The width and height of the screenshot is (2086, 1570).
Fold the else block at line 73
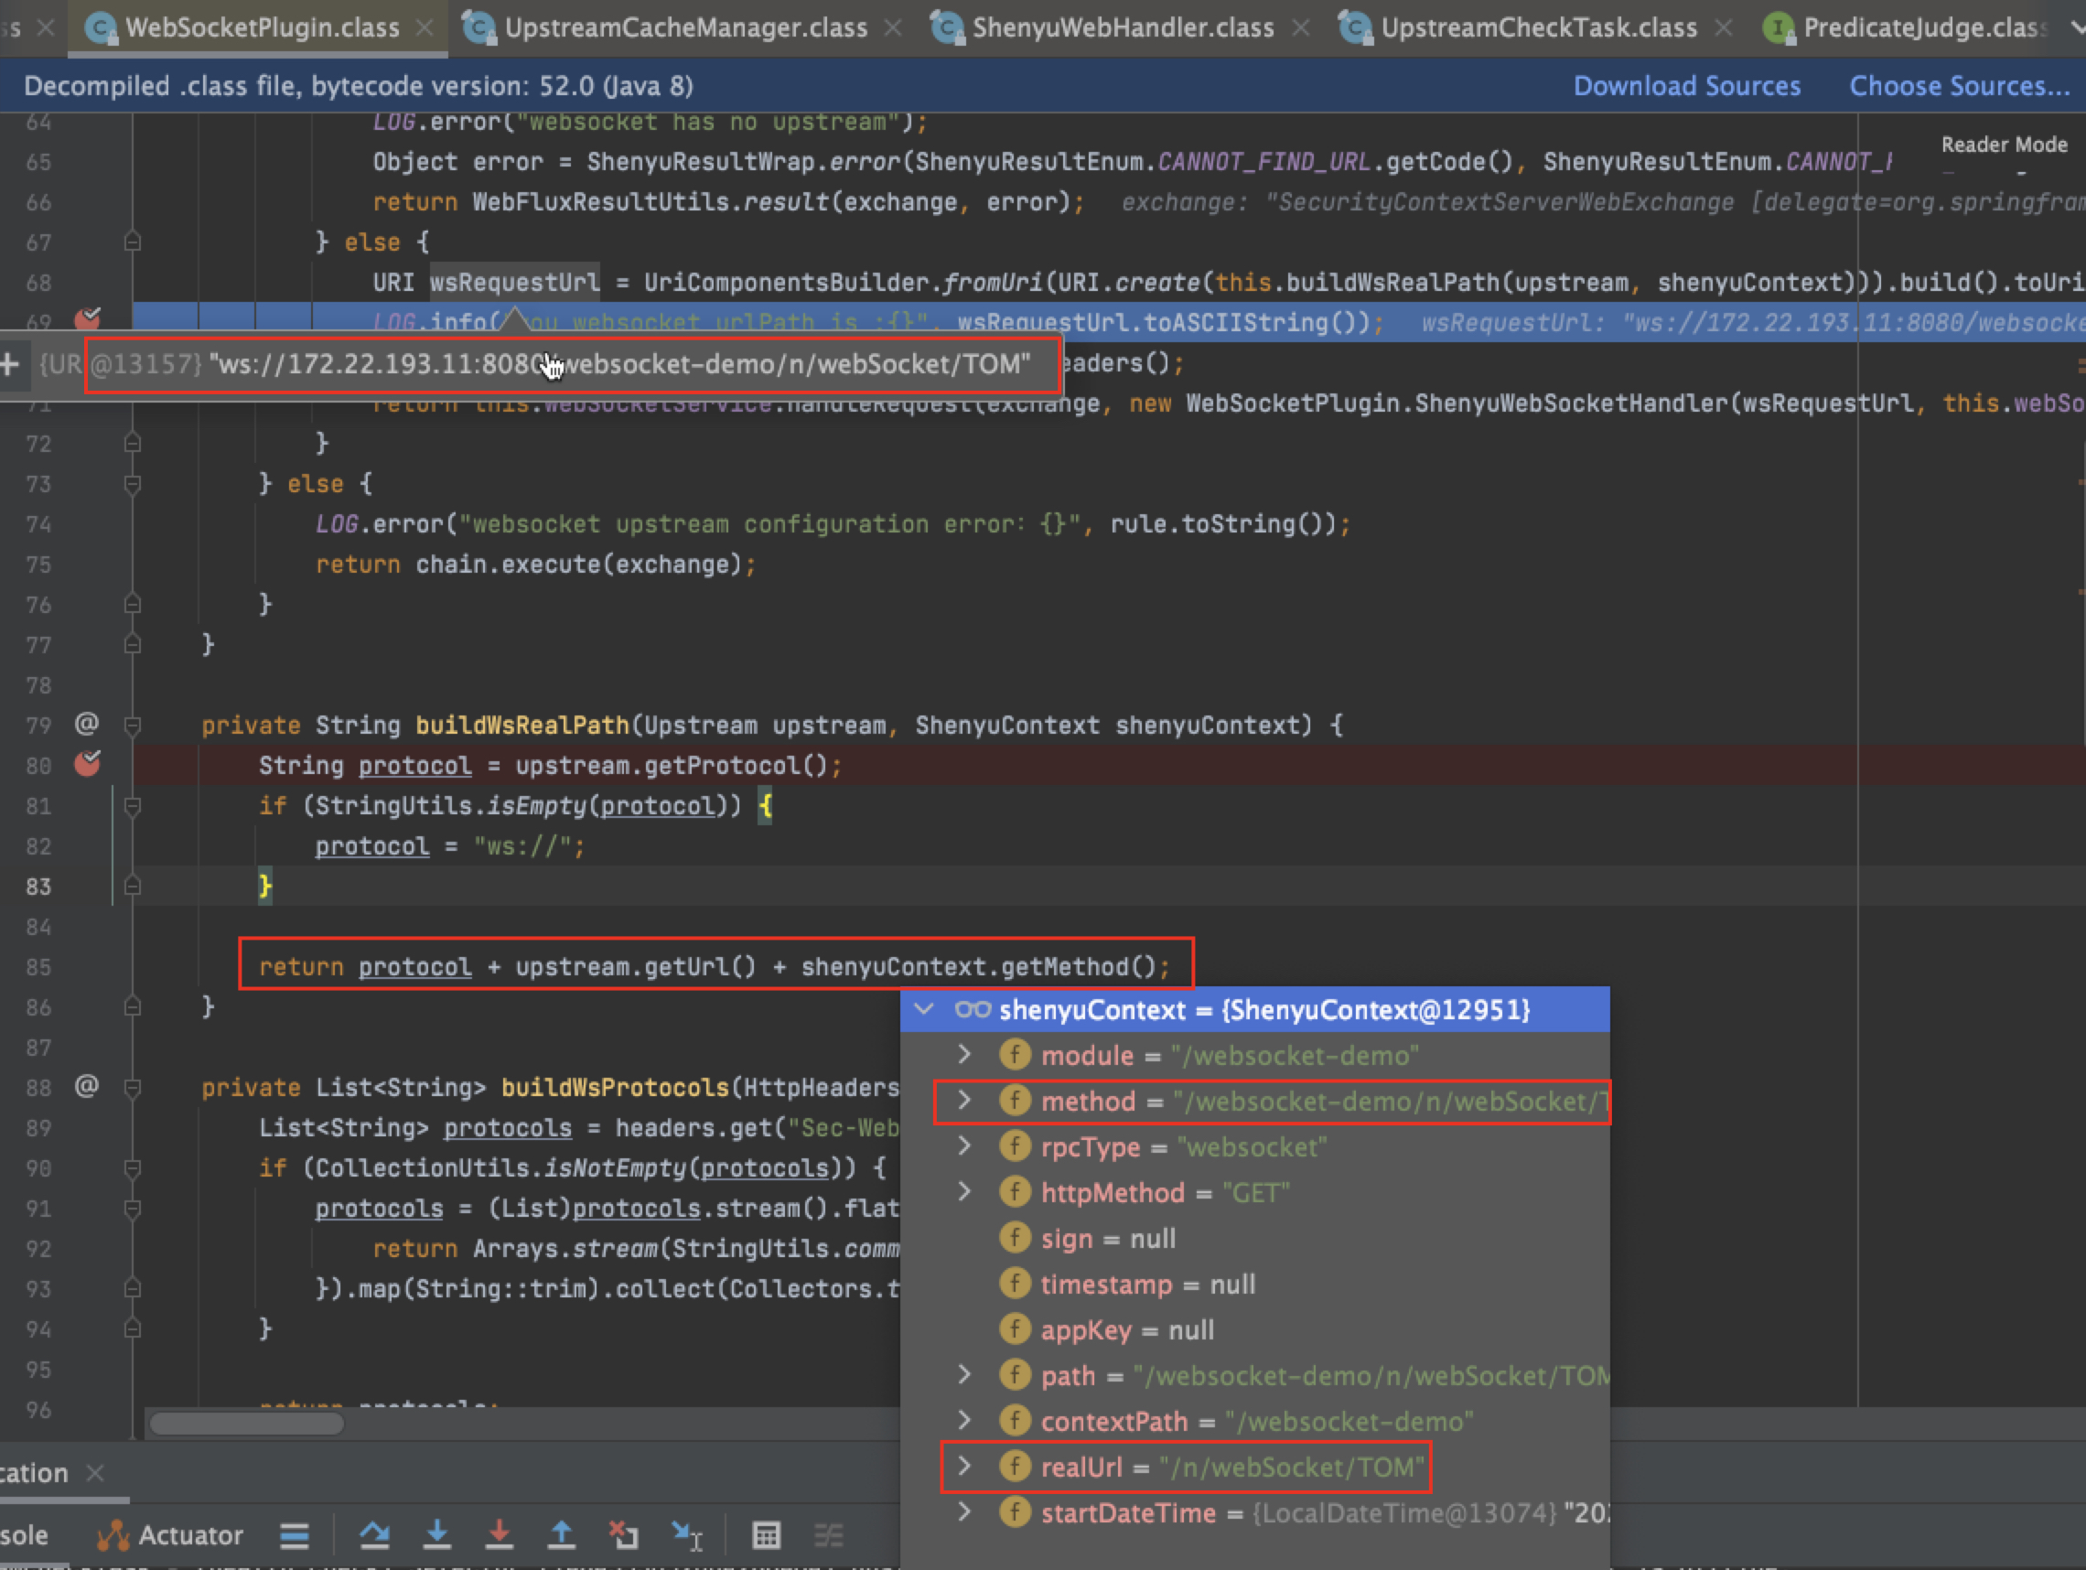(133, 484)
